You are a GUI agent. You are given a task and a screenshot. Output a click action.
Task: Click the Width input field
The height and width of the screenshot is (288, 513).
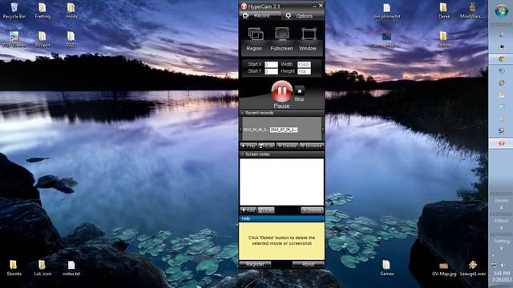pos(304,64)
